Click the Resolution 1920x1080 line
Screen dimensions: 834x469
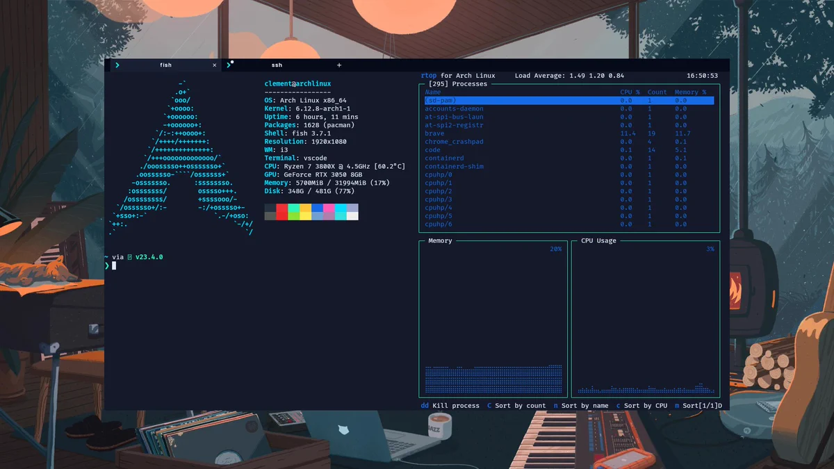pos(305,142)
